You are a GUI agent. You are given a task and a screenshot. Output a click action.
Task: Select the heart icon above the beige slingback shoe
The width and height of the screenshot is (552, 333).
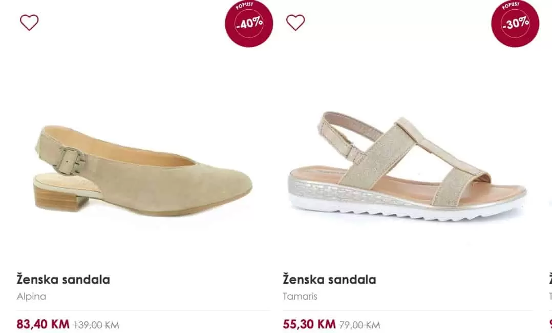(29, 23)
